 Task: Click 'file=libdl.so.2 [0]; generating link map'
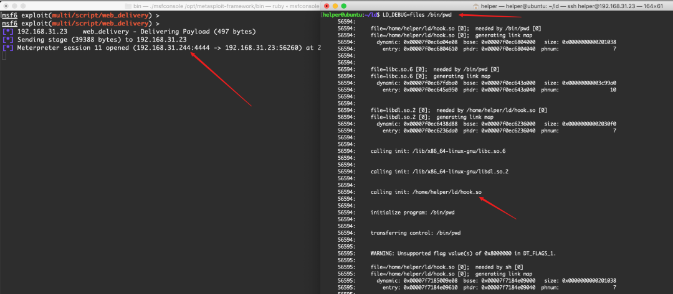tap(432, 117)
